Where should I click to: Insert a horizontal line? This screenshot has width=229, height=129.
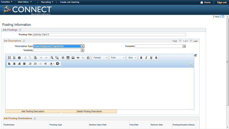coord(63,58)
